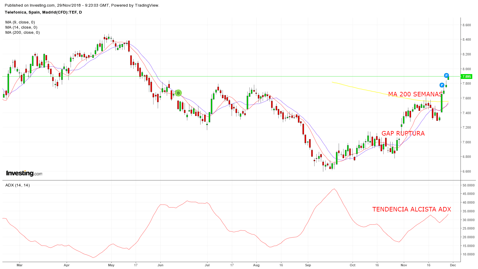This screenshot has height=269, width=478.
Task: Click the Telefonica TEF symbol title
Action: click(x=43, y=12)
